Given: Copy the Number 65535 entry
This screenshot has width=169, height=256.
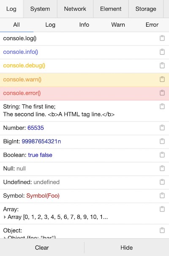Looking at the screenshot, I should click(162, 128).
